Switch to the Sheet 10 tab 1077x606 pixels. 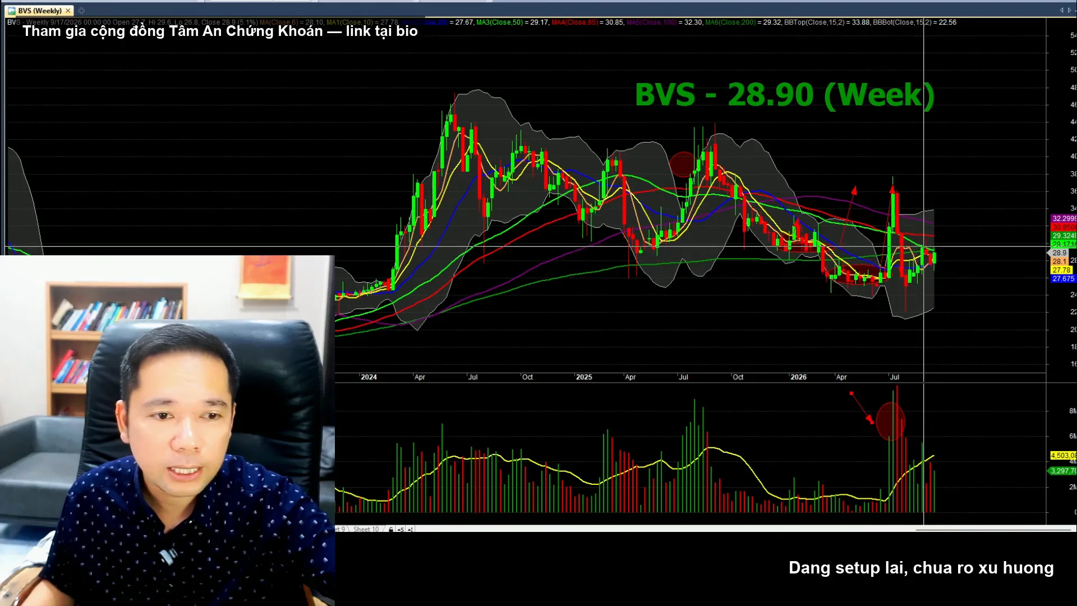tap(366, 529)
